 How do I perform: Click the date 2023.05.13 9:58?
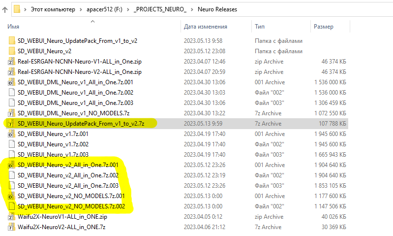pos(203,41)
